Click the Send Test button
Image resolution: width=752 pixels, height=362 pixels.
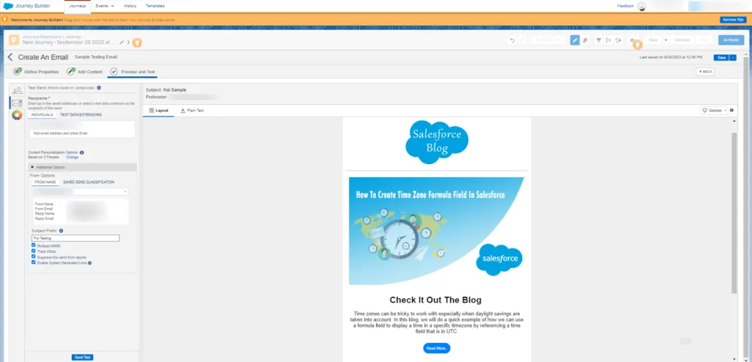coord(82,357)
